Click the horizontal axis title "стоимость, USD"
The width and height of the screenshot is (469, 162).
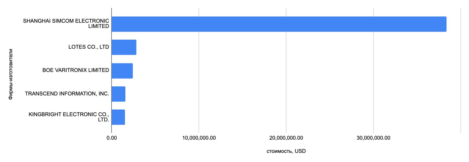click(x=286, y=151)
